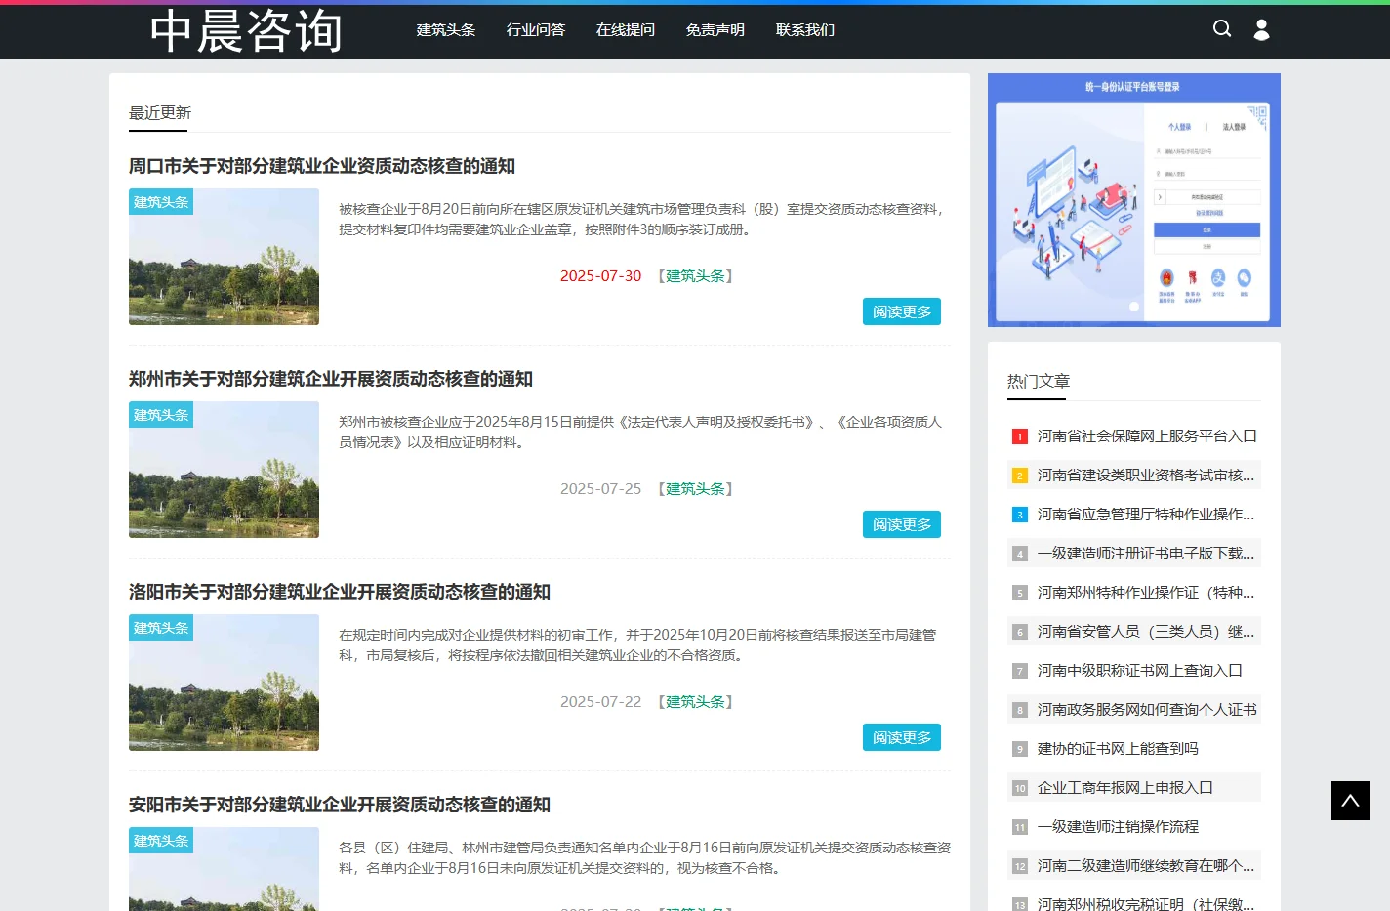Viewport: 1390px width, 911px height.
Task: Click 建筑头条 category link beside 2025-07-25
Action: click(695, 489)
